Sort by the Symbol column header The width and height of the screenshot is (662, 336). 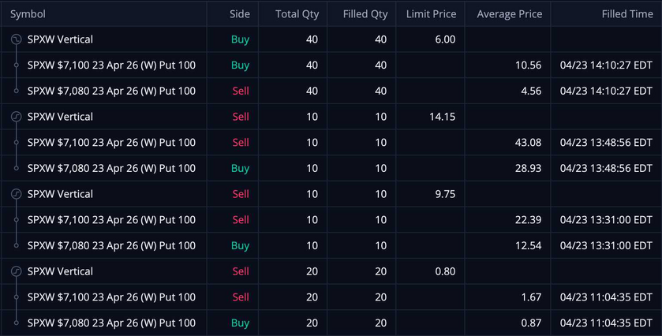[28, 14]
